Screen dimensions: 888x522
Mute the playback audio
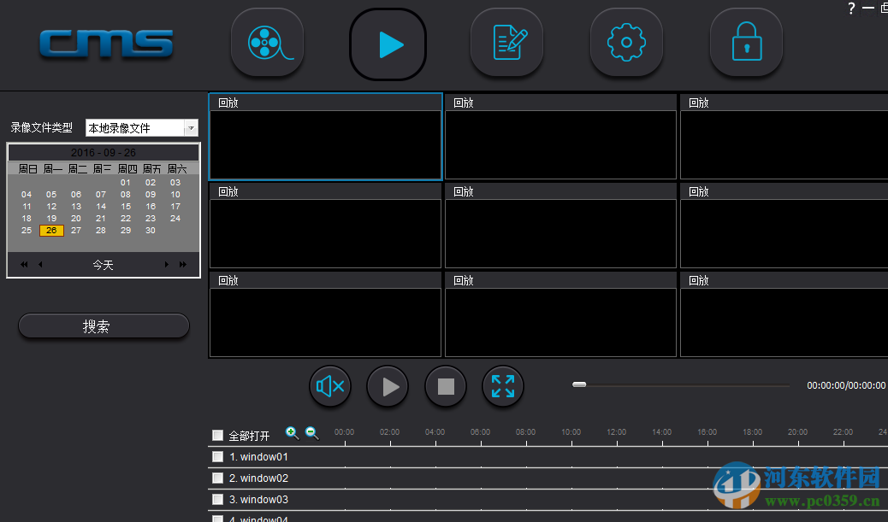tap(329, 386)
